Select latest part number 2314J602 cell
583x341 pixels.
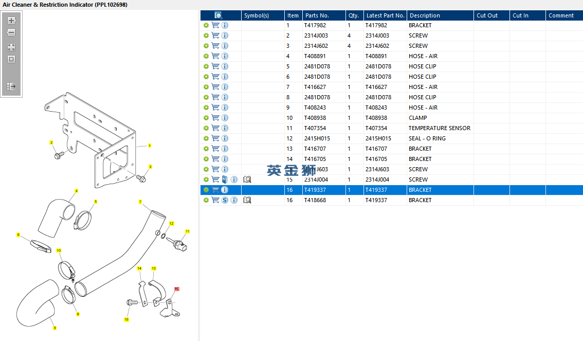385,46
